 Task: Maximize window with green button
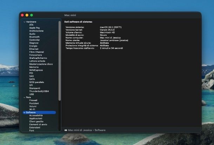coord(32,15)
